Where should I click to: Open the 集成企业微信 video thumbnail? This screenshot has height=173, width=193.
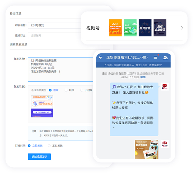[160, 28]
